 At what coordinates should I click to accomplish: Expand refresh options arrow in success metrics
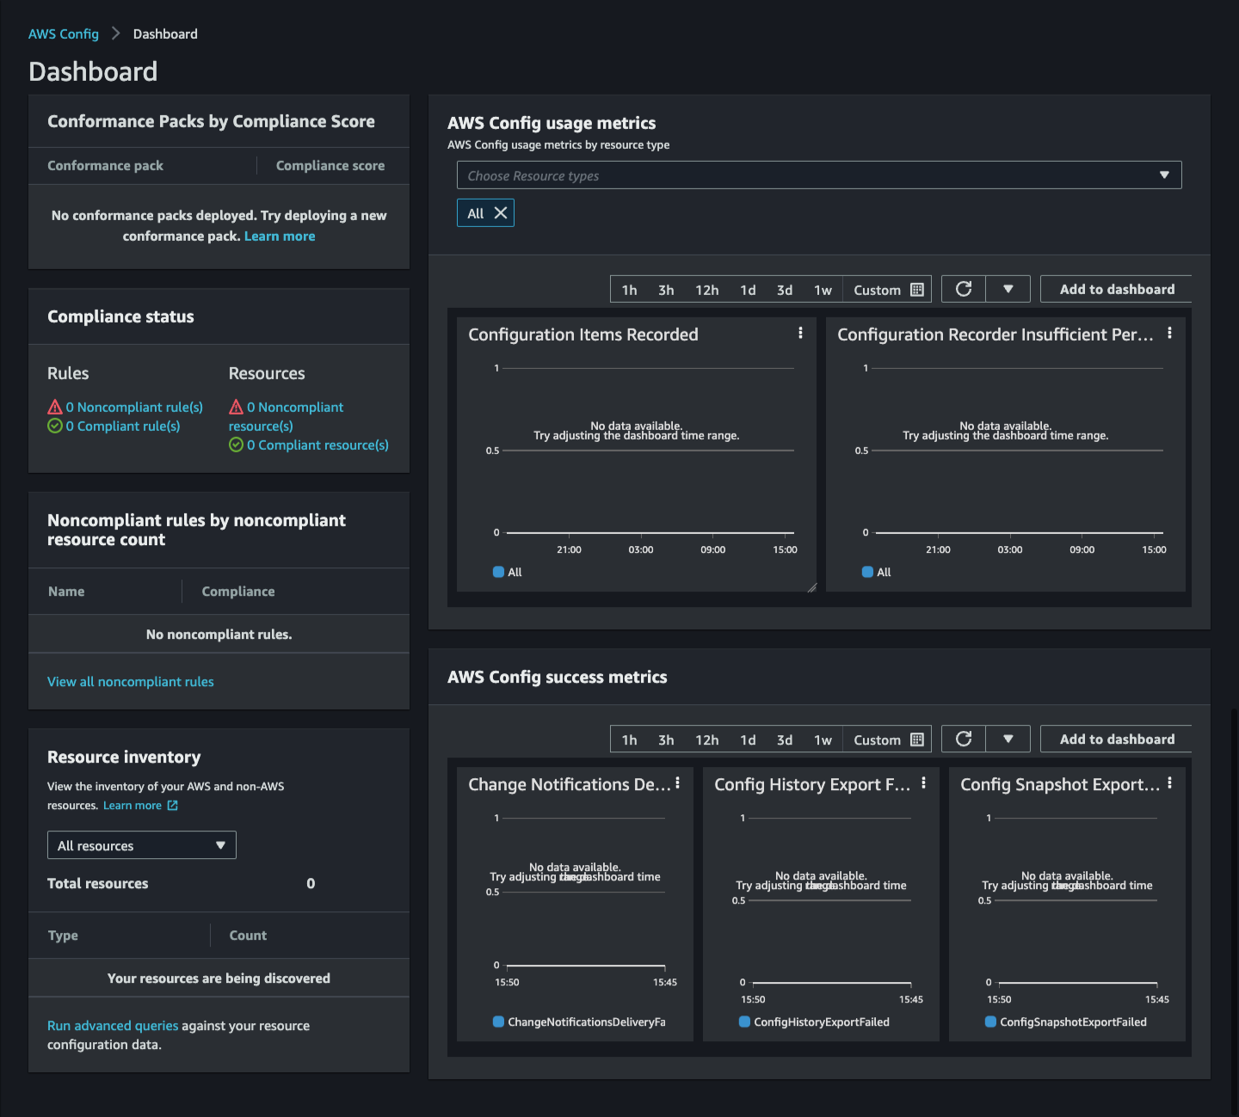pos(1008,739)
